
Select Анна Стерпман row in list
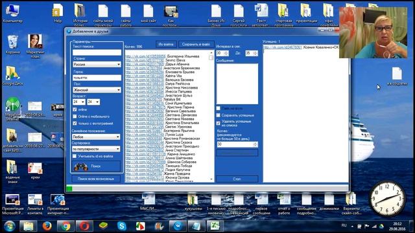click(x=157, y=150)
